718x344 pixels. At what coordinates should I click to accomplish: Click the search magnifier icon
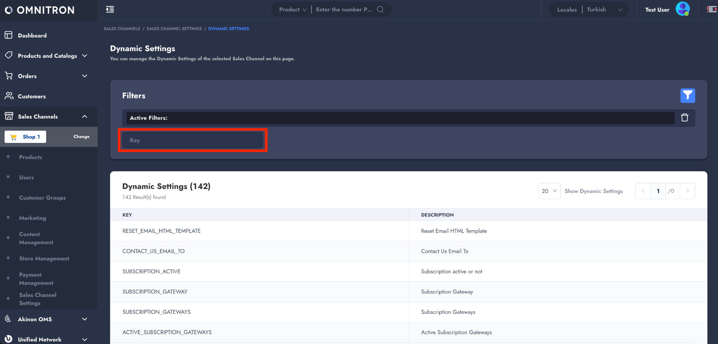380,9
